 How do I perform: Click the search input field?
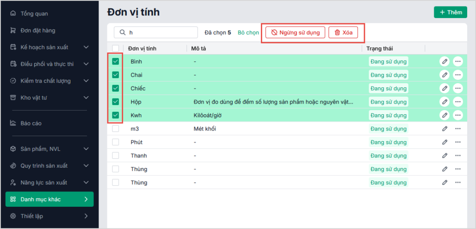tap(156, 33)
